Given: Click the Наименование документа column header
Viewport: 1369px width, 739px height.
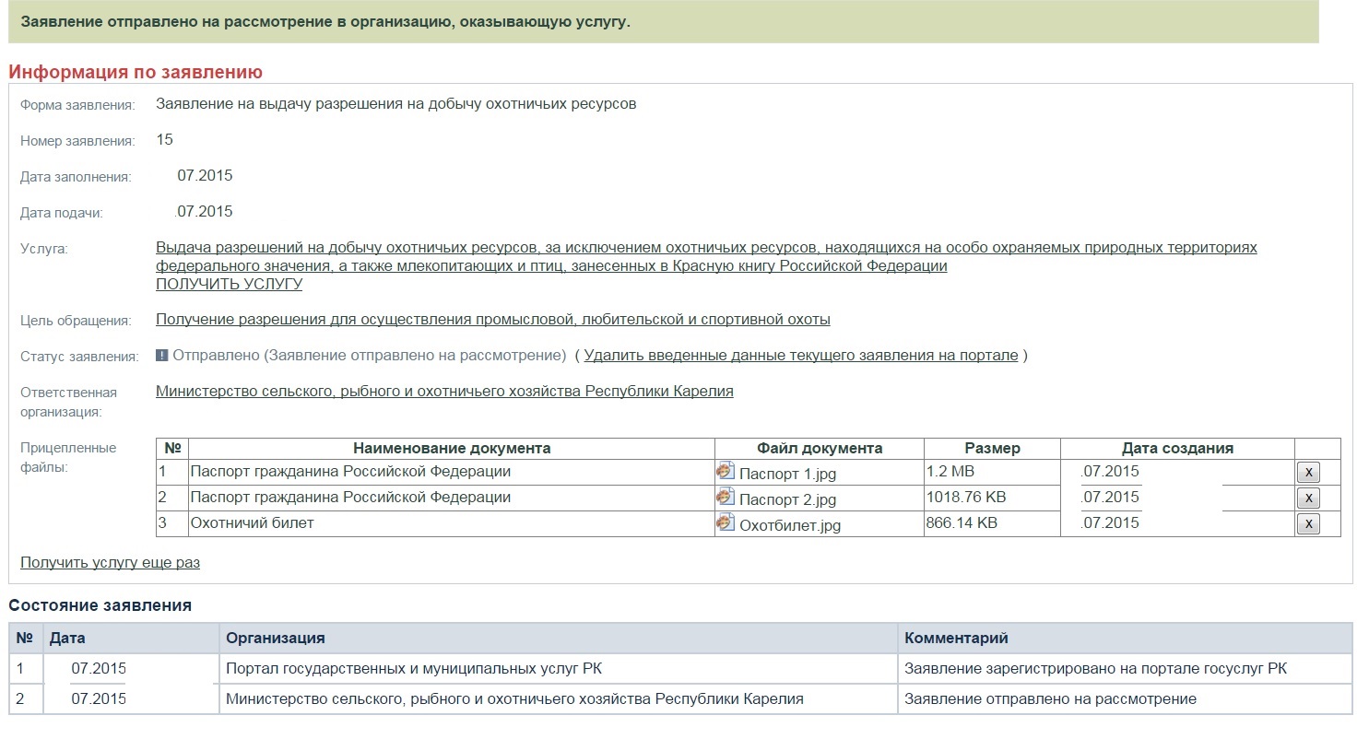Looking at the screenshot, I should click(451, 449).
